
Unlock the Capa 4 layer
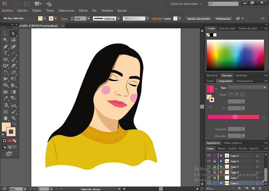(x=214, y=161)
